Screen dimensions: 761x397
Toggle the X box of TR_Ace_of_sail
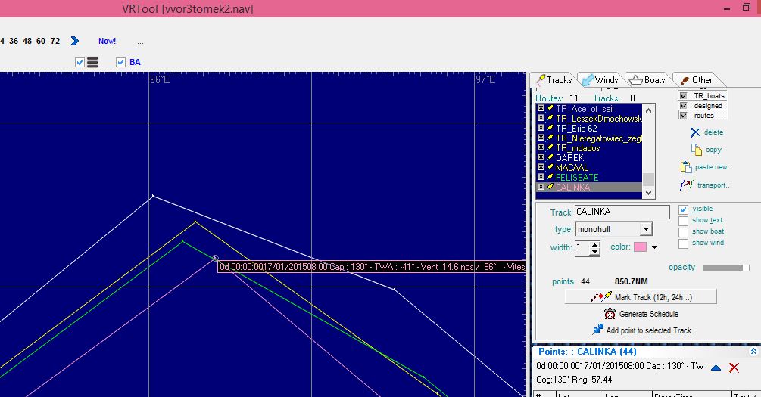click(x=541, y=109)
